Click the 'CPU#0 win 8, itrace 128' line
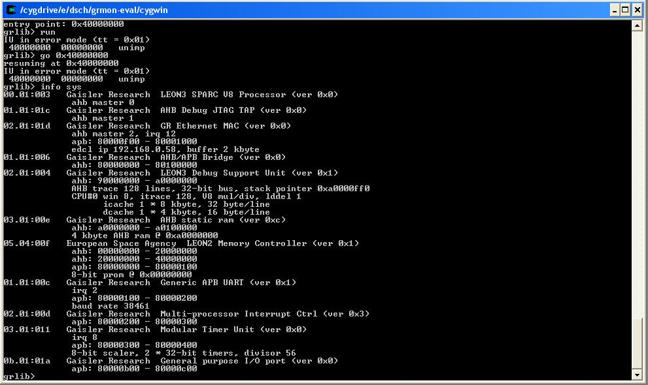 coord(186,196)
